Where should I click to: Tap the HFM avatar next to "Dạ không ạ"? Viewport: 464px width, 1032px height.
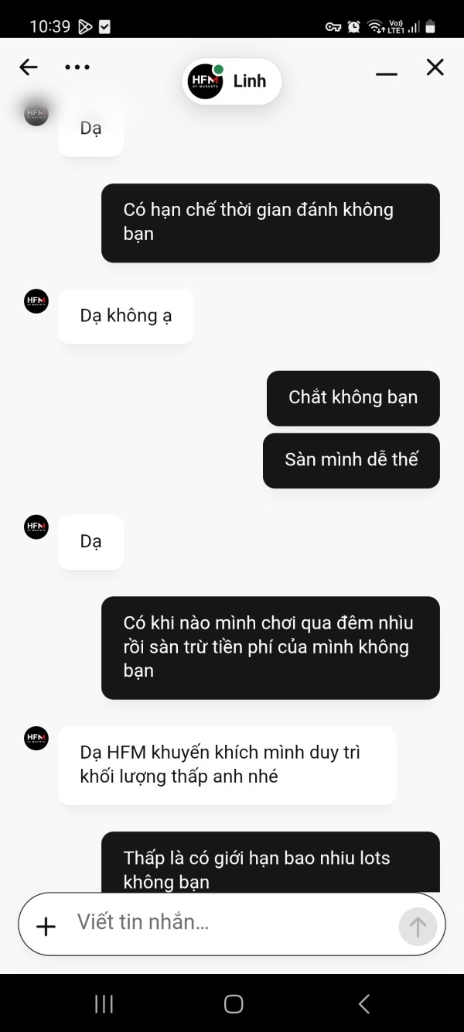(x=36, y=301)
